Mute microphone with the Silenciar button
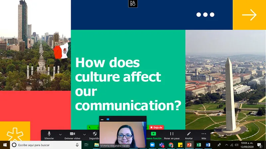Screen dimensions: 266x149 pos(49,135)
